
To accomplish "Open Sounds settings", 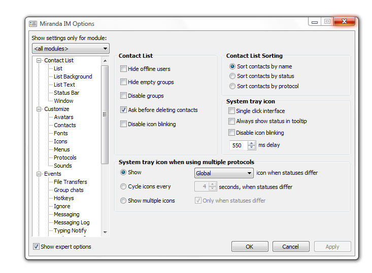I will pos(62,166).
